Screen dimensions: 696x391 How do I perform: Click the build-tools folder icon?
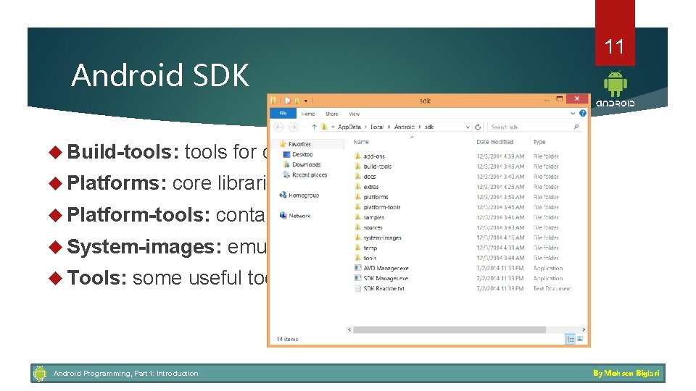click(357, 167)
